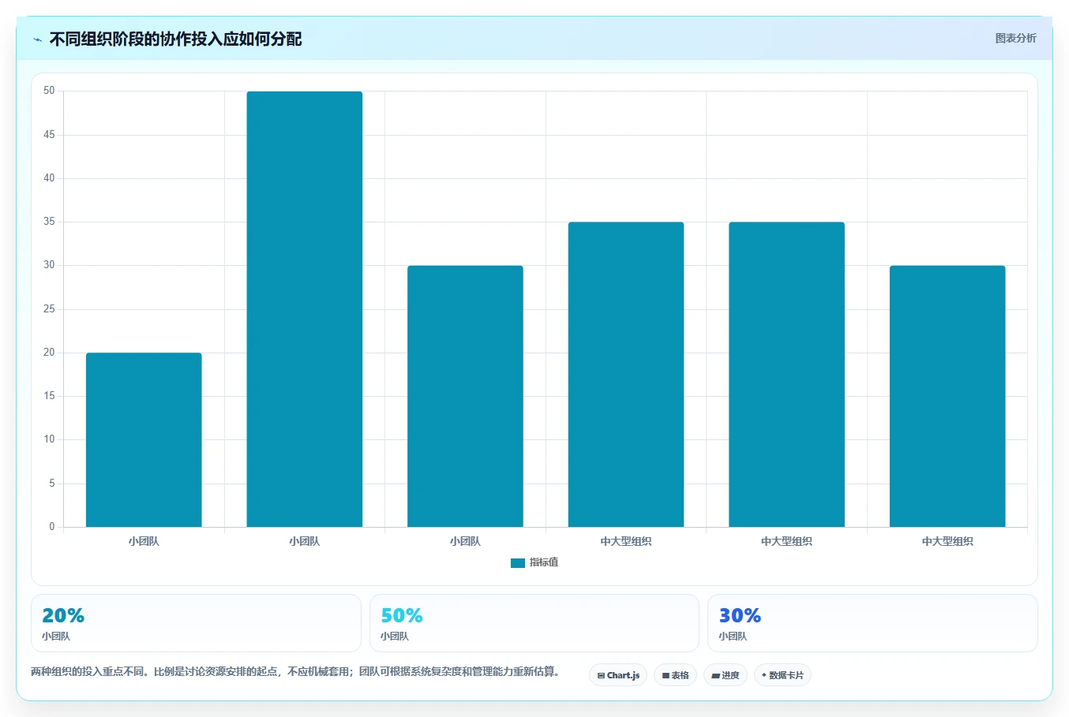Click the y-axis label 0
The height and width of the screenshot is (717, 1069).
[52, 527]
